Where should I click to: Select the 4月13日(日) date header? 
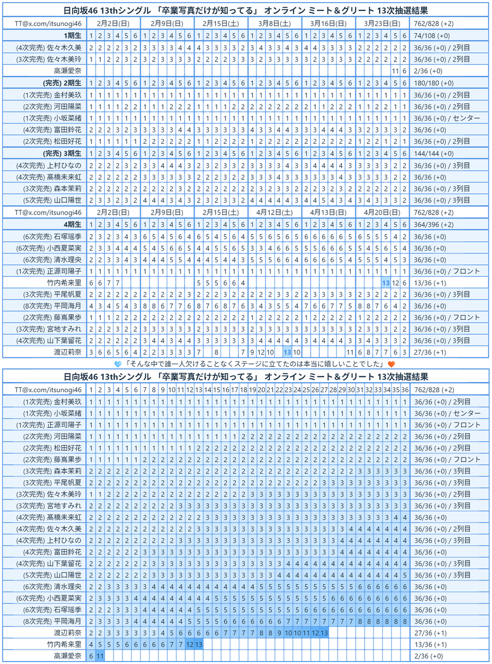click(x=329, y=212)
